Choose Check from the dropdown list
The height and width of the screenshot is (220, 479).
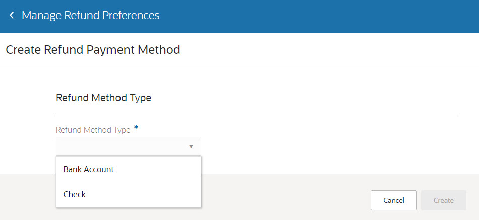(75, 194)
